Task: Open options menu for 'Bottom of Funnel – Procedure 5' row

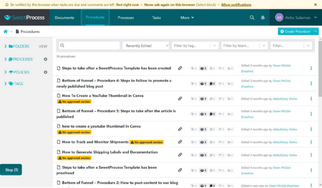Action: (x=311, y=114)
